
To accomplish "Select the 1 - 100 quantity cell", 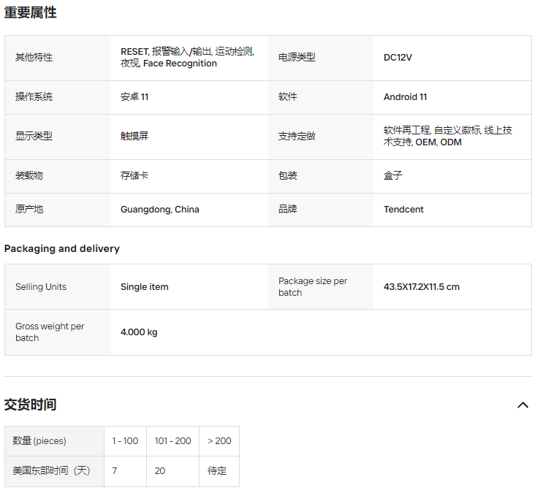I will 126,441.
